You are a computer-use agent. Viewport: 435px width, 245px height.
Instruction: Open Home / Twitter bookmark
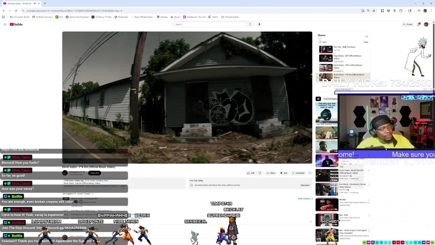[102, 17]
